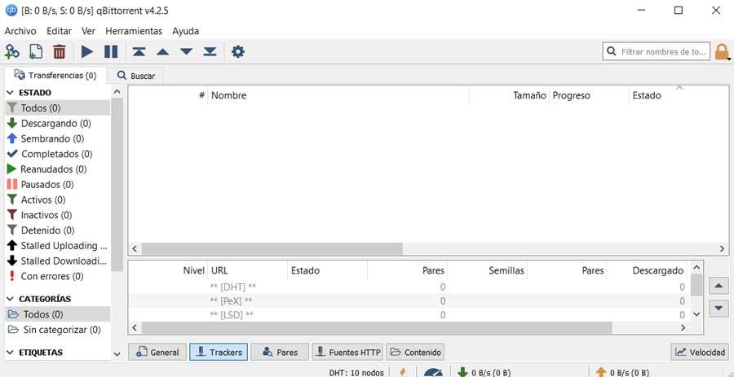
Task: Move torrent to bottom of queue
Action: [210, 51]
